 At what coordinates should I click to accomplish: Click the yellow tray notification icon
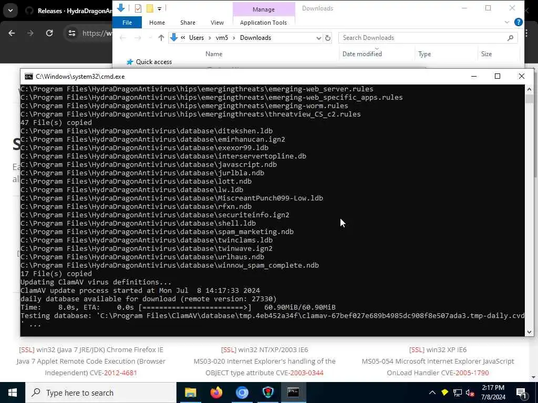[444, 393]
